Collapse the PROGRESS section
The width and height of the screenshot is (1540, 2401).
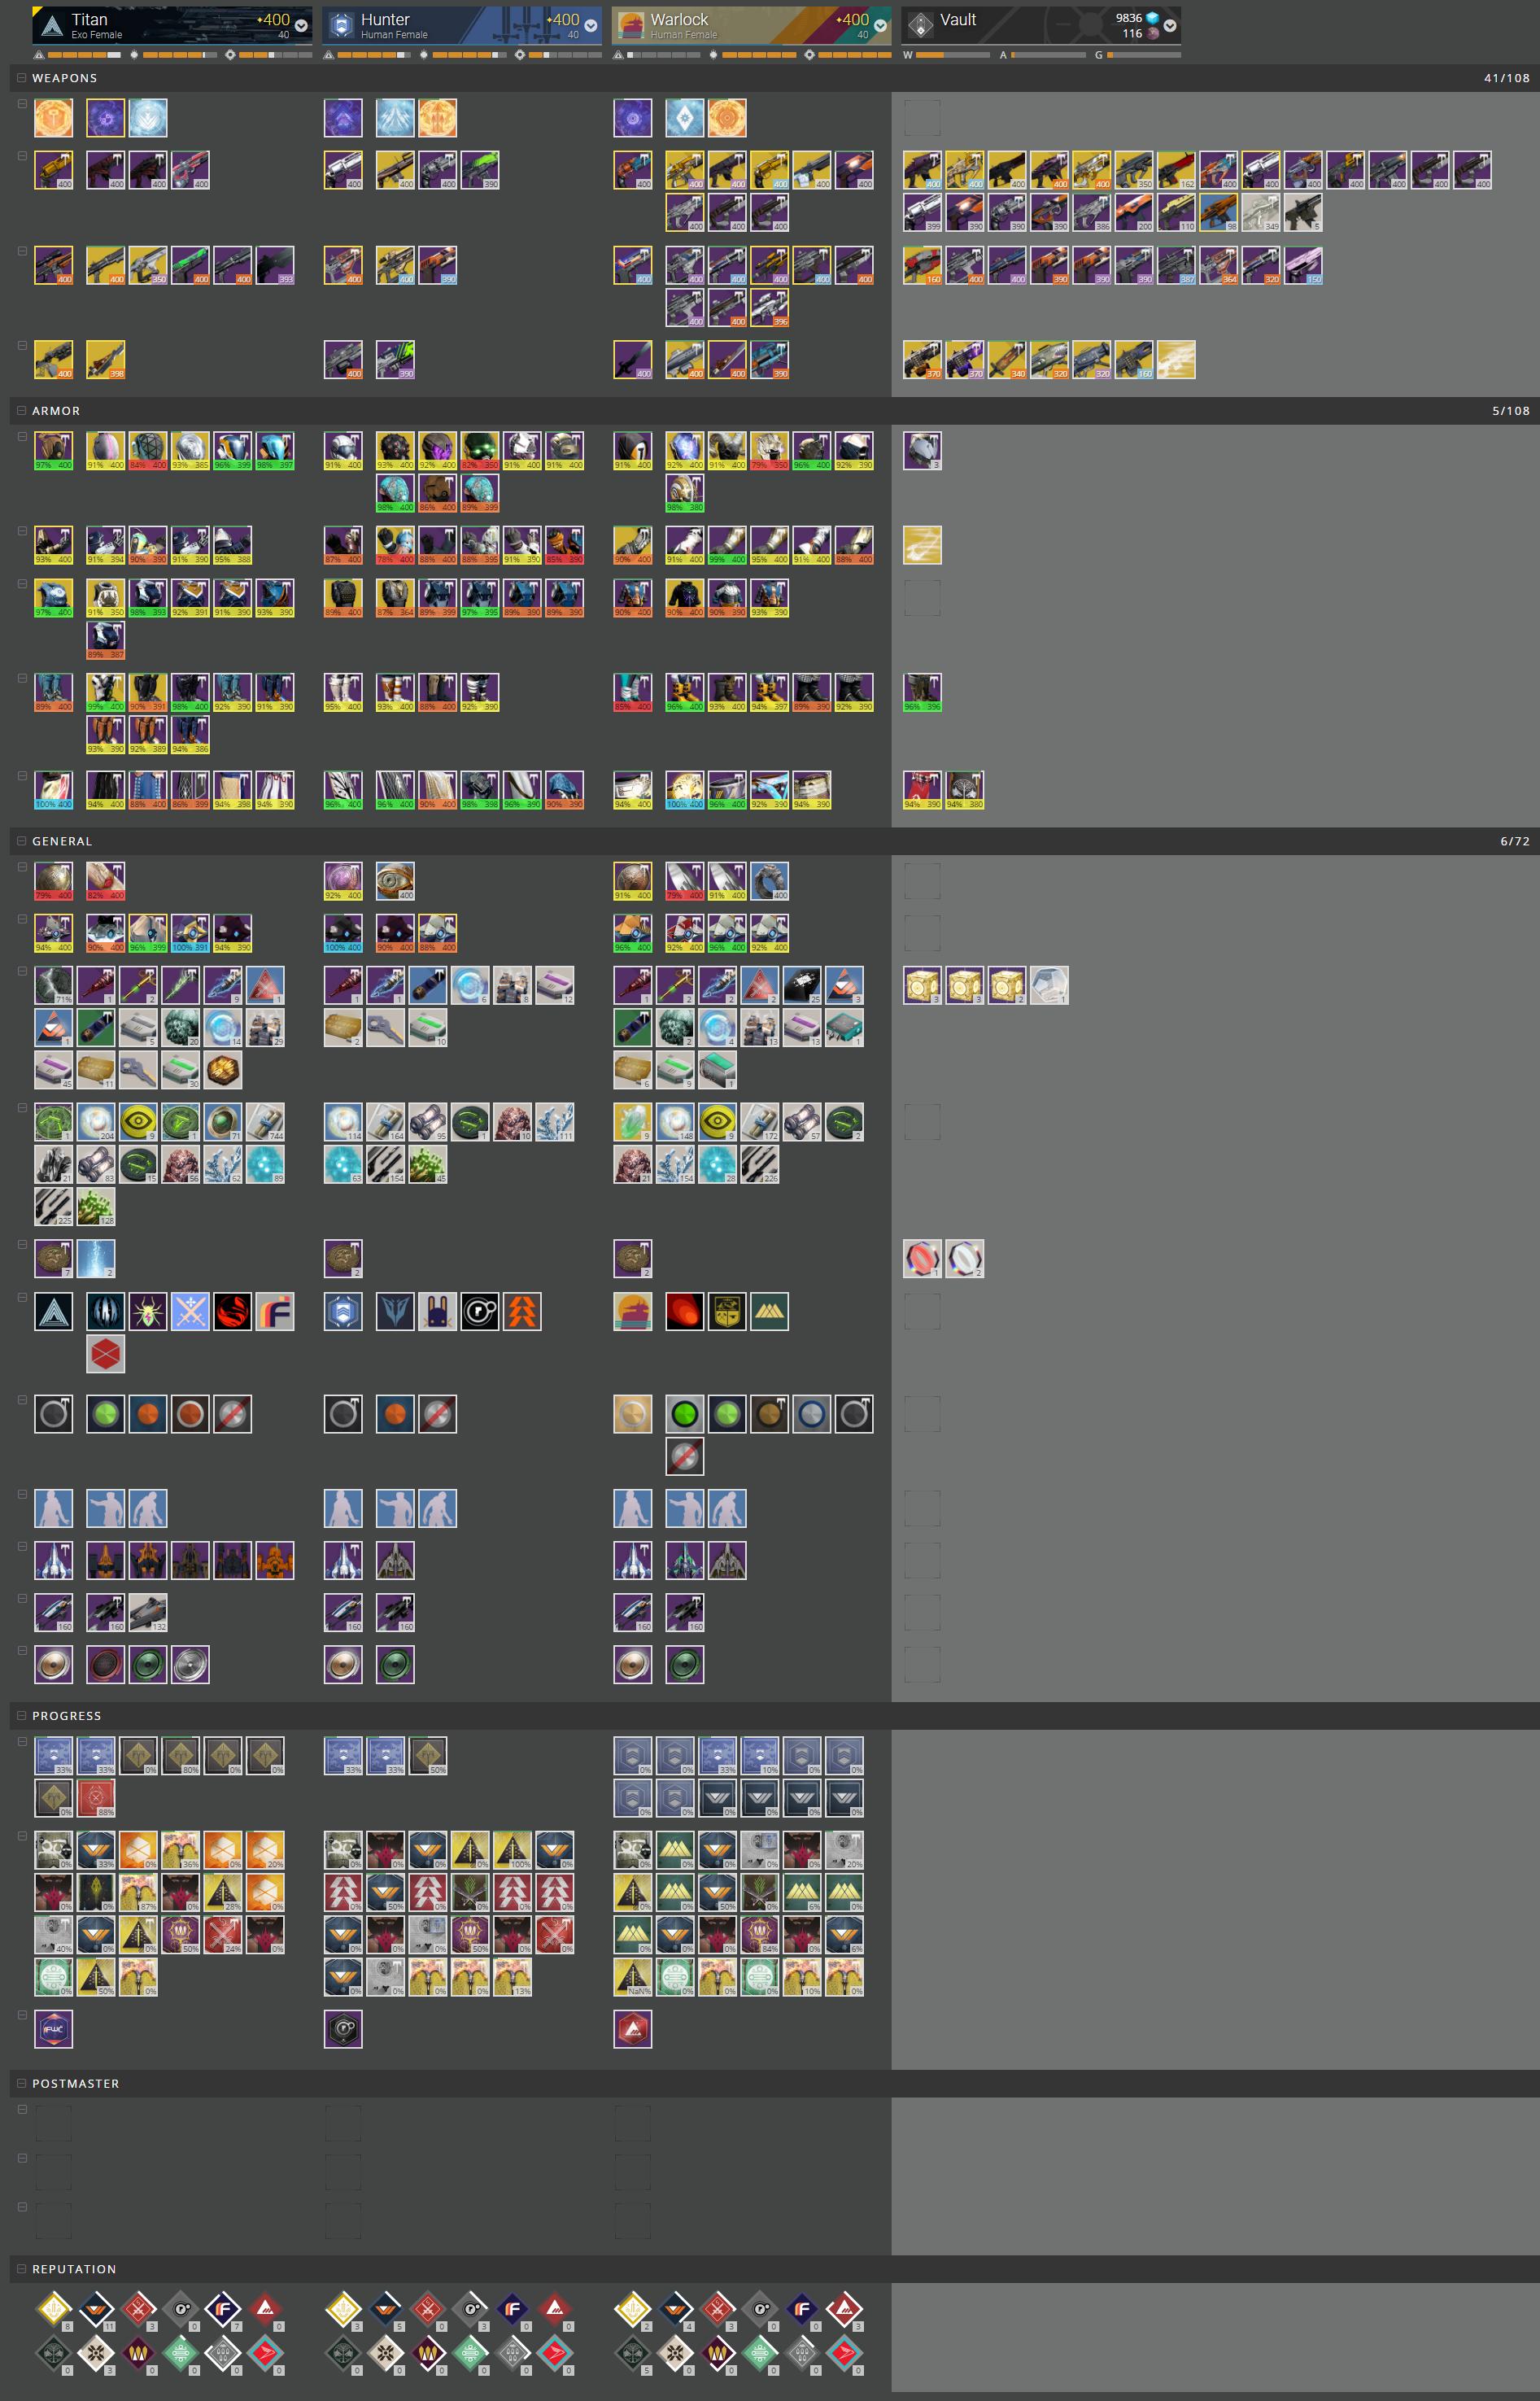pyautogui.click(x=21, y=1715)
